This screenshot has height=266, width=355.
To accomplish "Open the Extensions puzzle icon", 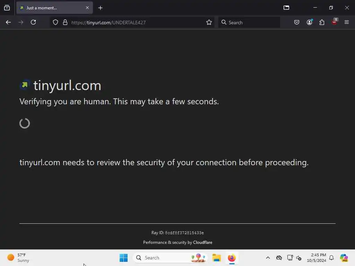I will tap(322, 23).
